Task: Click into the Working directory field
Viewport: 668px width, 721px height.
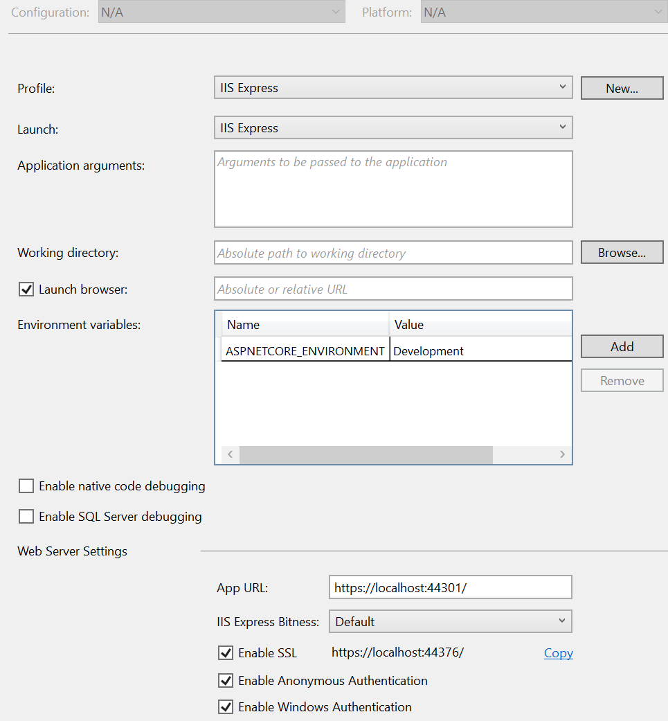Action: [393, 252]
